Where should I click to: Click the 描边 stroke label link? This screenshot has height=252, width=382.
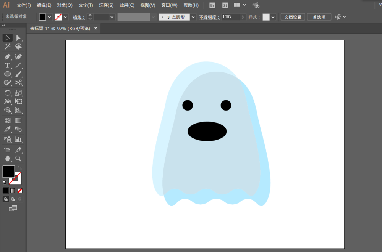click(x=79, y=17)
